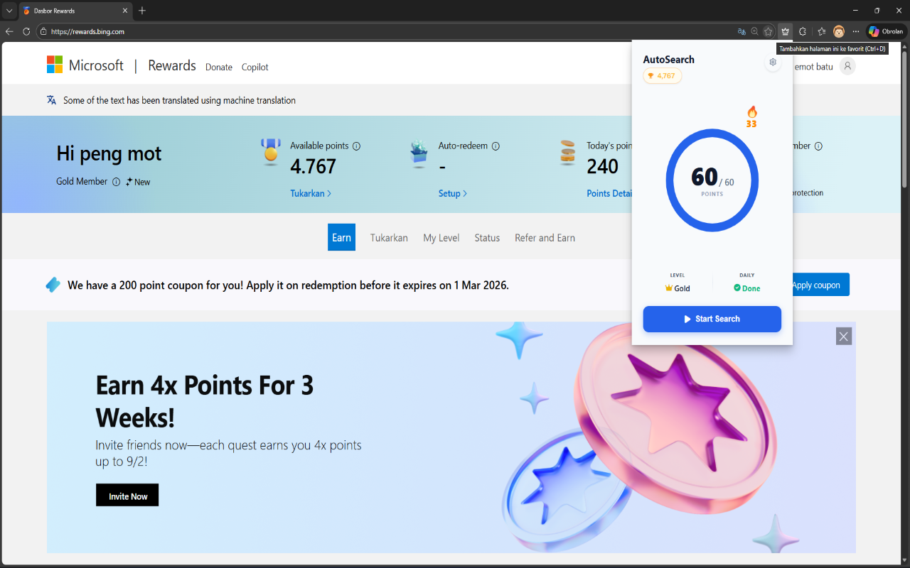
Task: Click the Microsoft logo
Action: (85, 65)
